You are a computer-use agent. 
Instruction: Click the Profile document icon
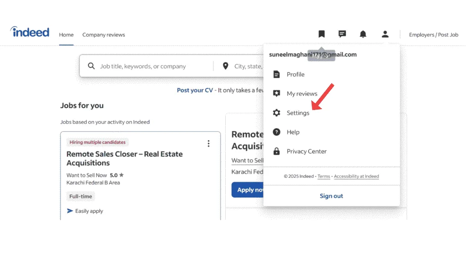(x=276, y=74)
